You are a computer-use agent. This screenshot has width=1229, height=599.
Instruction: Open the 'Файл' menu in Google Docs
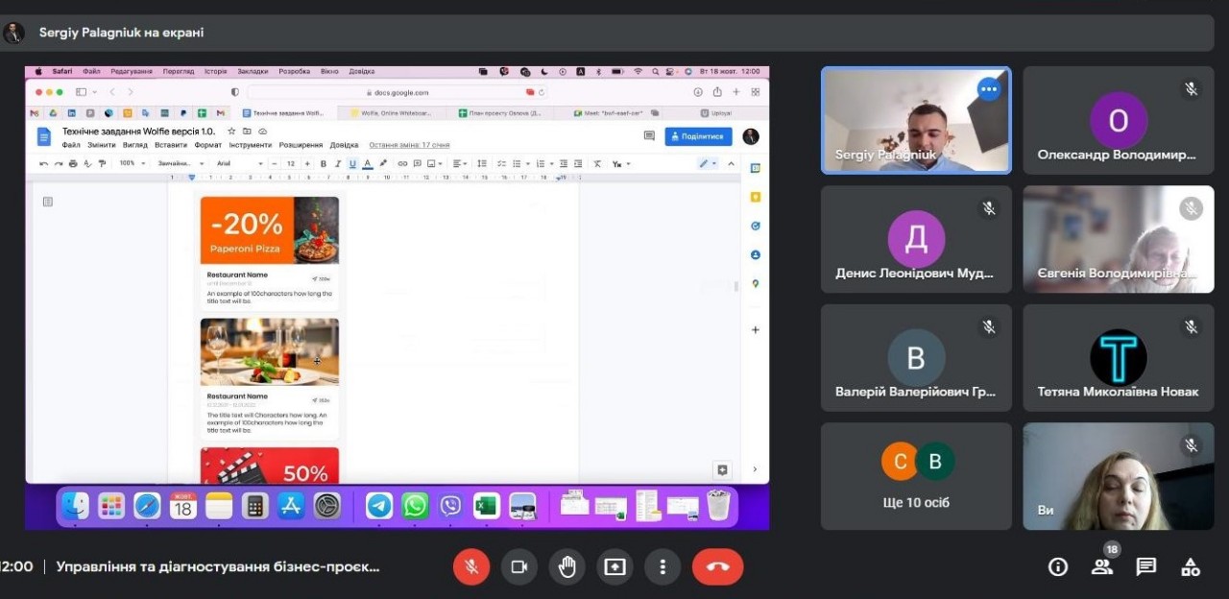[71, 145]
